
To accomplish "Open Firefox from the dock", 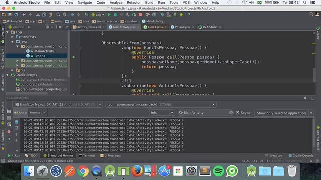I will 137,171.
